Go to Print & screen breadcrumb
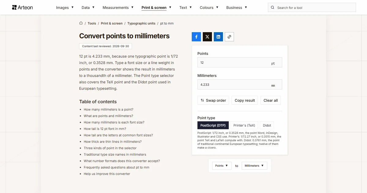Screen dimensions: 367x193 click(112, 23)
